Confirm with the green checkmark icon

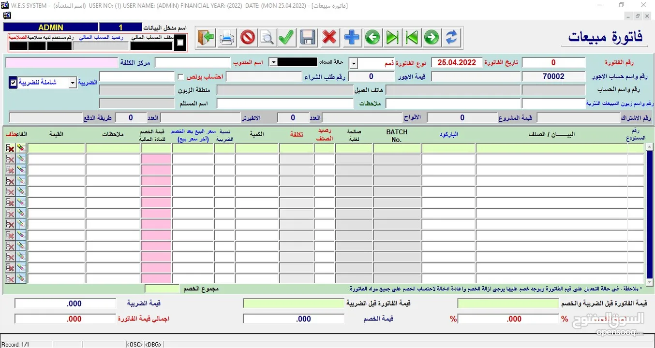pos(286,38)
